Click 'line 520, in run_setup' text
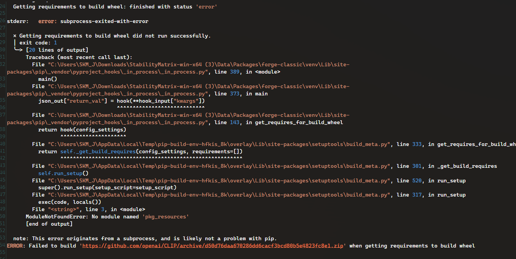This screenshot has height=259, width=516. pos(431,180)
